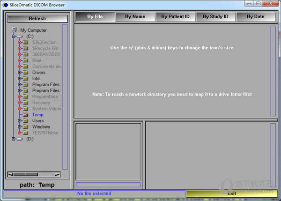The width and height of the screenshot is (281, 201).
Task: Expand the D: drive node
Action: pyautogui.click(x=14, y=139)
